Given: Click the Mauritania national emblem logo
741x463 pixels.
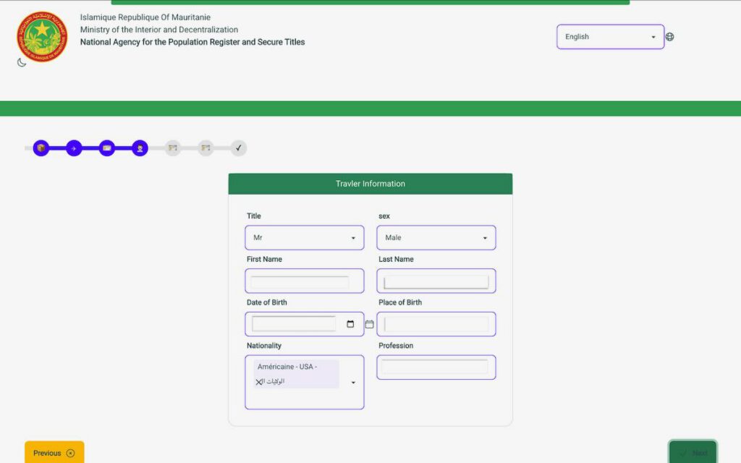Looking at the screenshot, I should (x=42, y=37).
